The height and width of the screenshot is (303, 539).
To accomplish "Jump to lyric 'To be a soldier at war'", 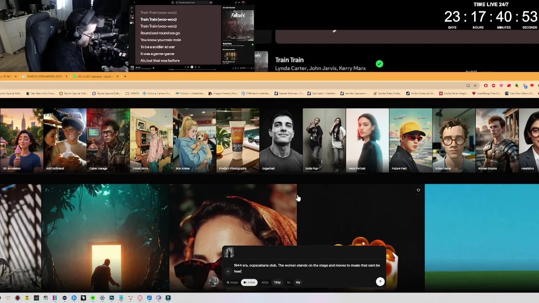I will 157,47.
